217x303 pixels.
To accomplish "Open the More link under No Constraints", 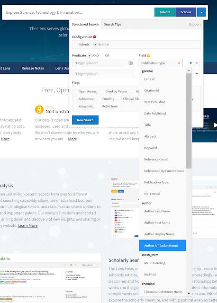I will [72, 139].
